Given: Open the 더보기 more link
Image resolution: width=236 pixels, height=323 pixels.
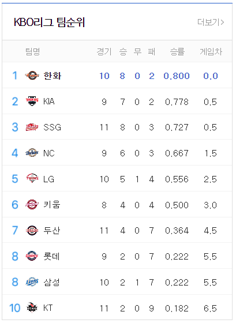Looking at the screenshot, I should pos(211,22).
